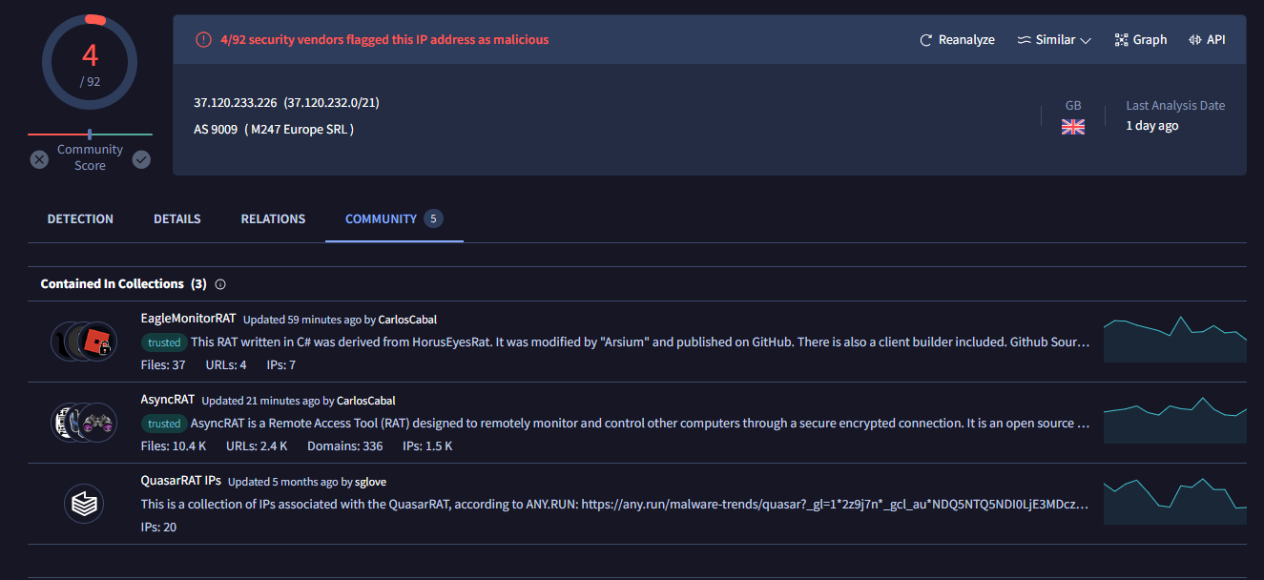This screenshot has height=580, width=1264.
Task: Open the EagleMonitorRAT collection link
Action: 188,319
